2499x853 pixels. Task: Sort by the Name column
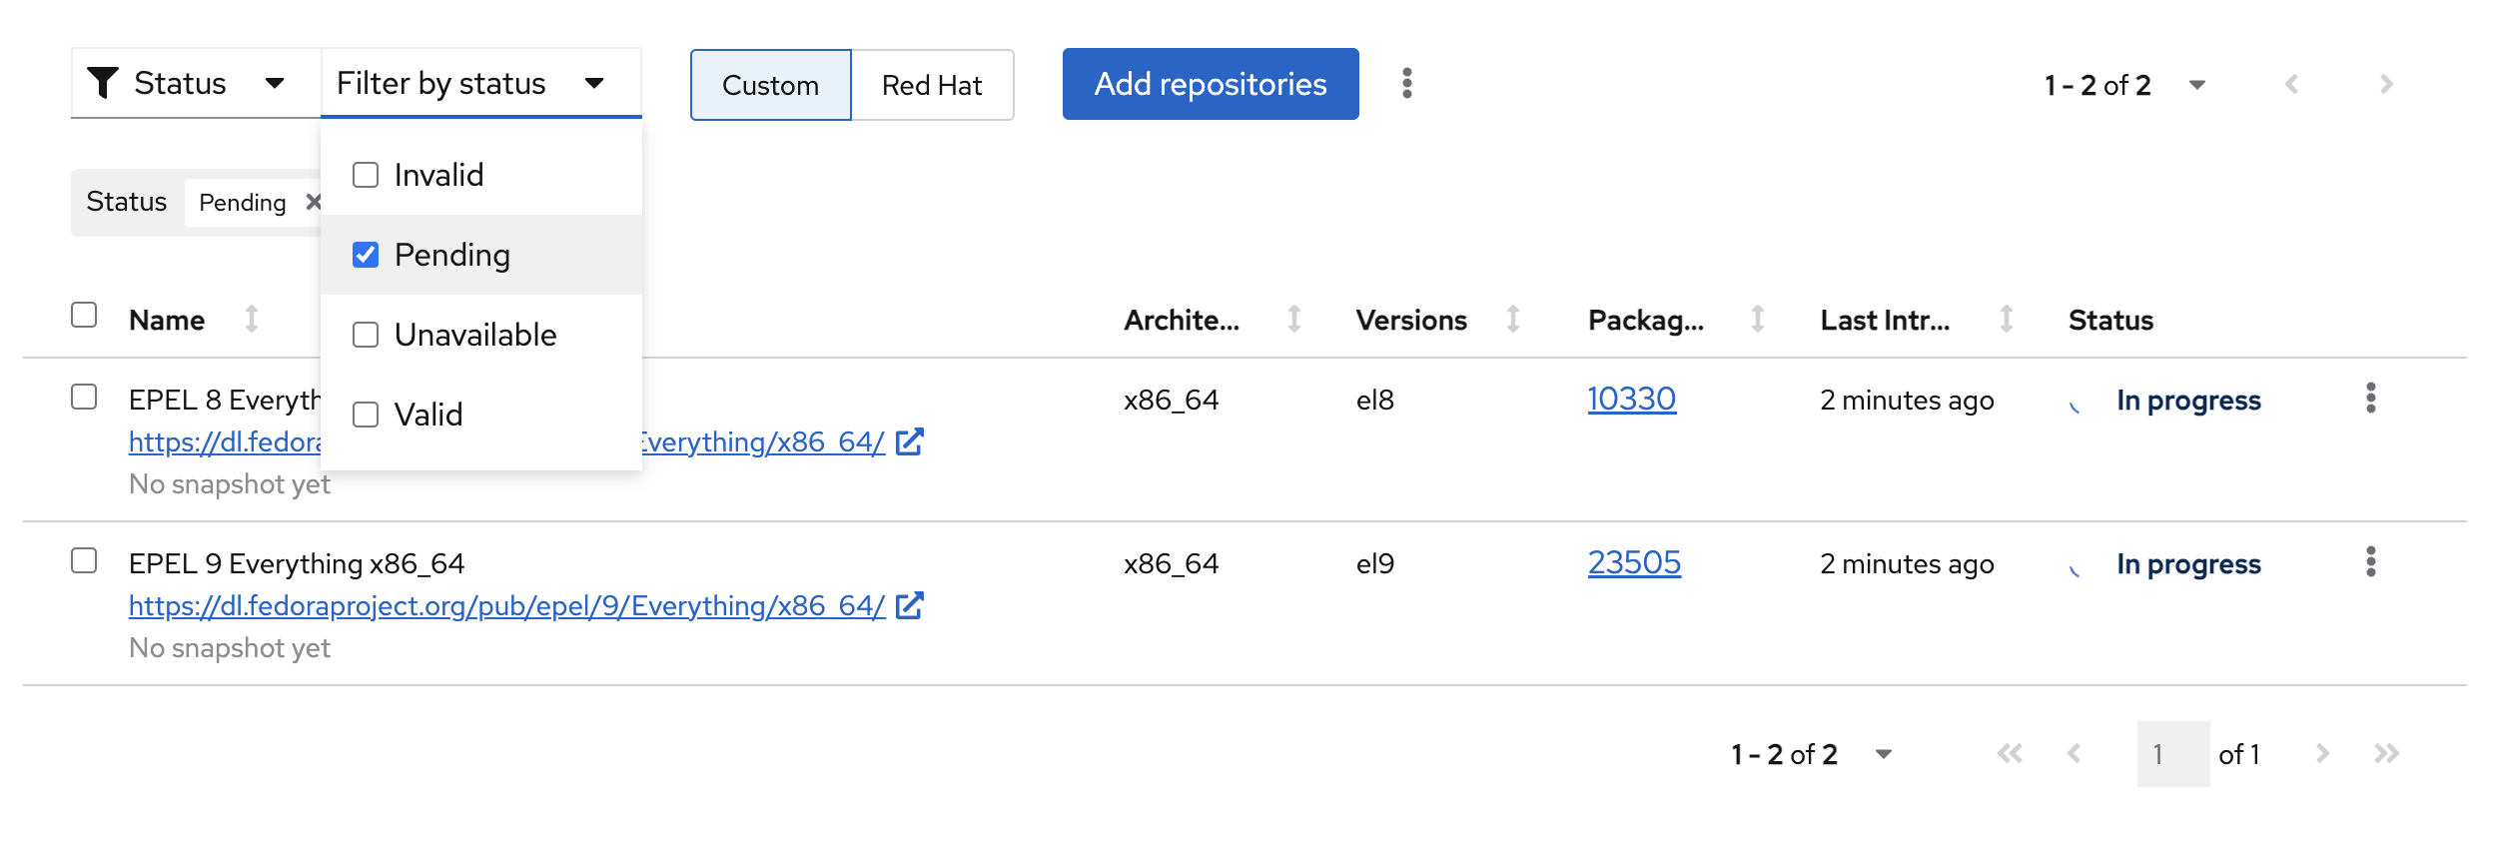pos(252,320)
